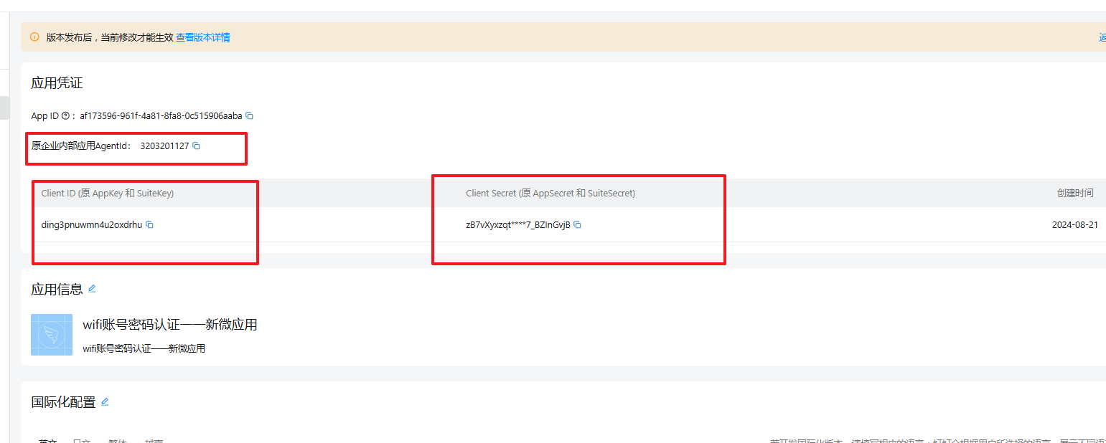This screenshot has height=443, width=1106.
Task: Copy the App ID value
Action: (250, 115)
